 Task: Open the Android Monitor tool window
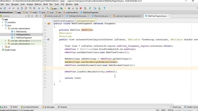pyautogui.click(x=30, y=107)
